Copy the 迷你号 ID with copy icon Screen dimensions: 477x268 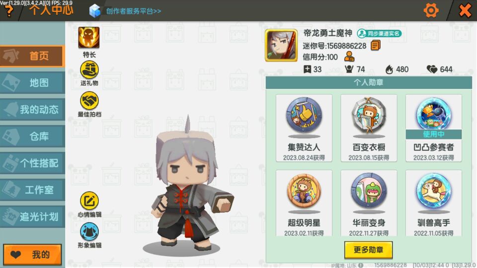click(x=376, y=46)
